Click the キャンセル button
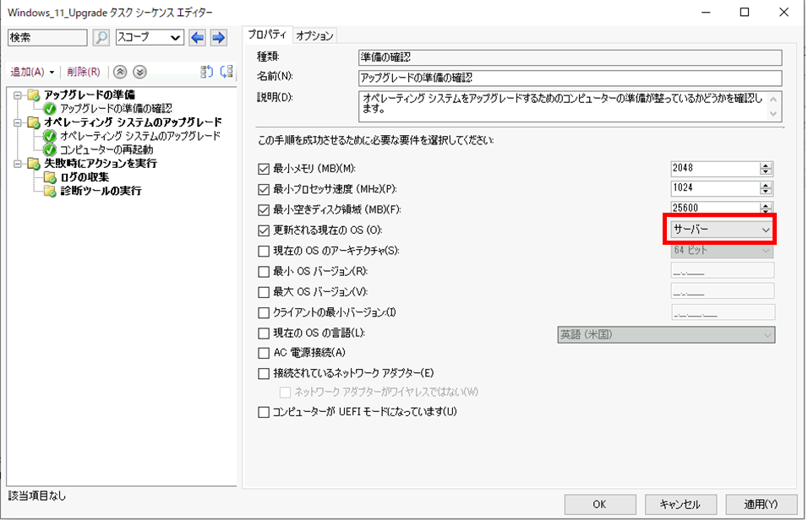The image size is (808, 520). (x=680, y=505)
